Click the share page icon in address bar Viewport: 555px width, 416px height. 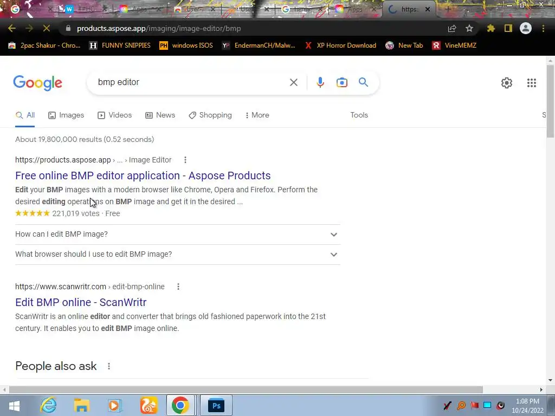tap(452, 28)
